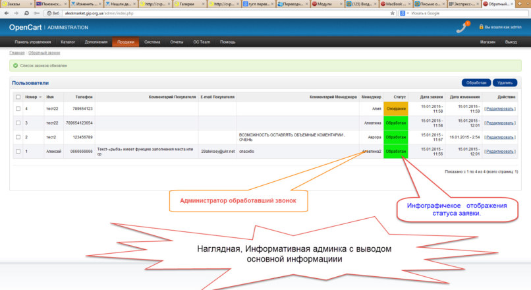531x290 pixels.
Task: Select the checkbox for request number 2
Action: tap(18, 137)
